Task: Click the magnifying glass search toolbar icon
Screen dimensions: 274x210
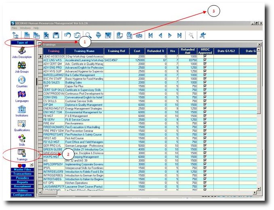Action: (89, 36)
